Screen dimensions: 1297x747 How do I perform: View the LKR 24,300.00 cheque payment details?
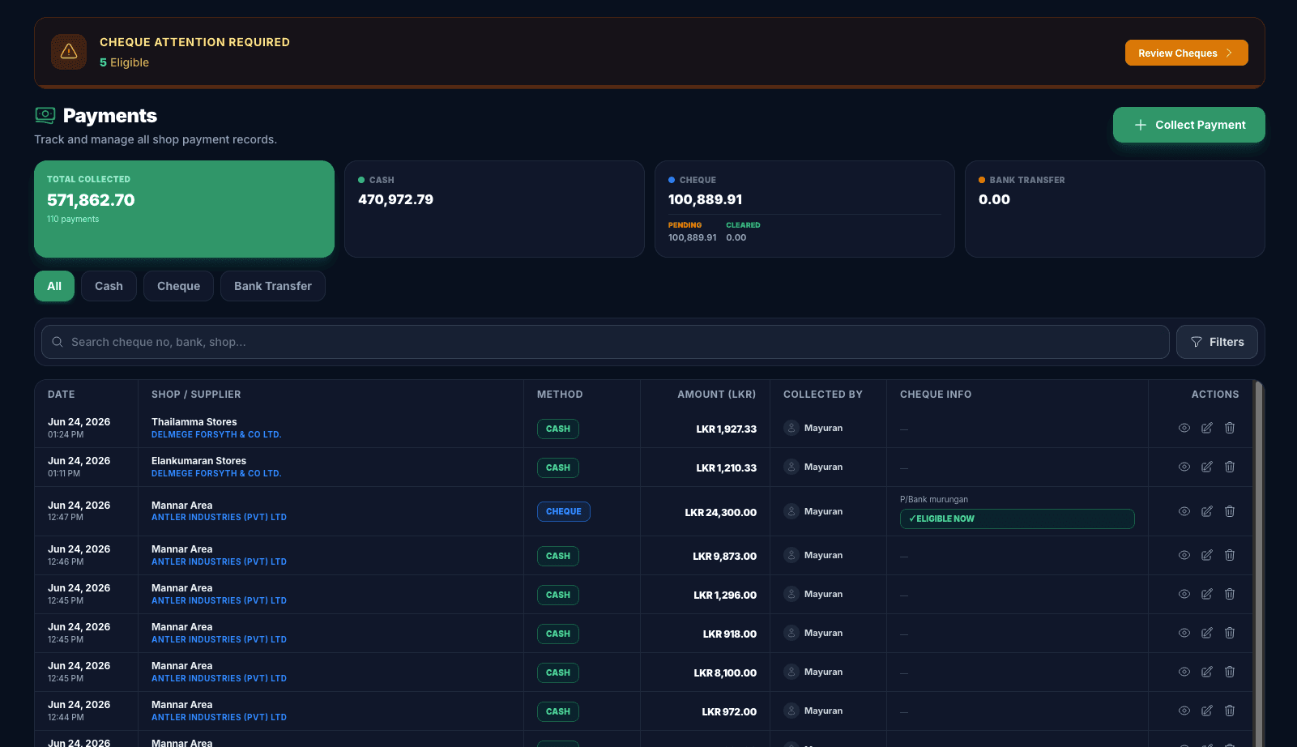[1184, 511]
